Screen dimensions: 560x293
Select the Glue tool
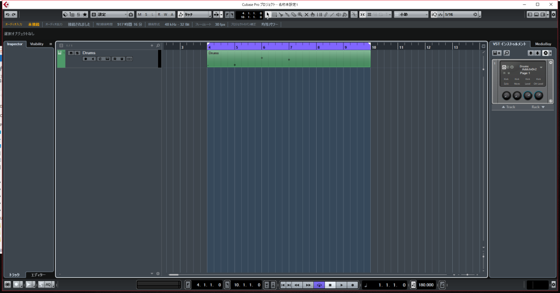point(287,15)
